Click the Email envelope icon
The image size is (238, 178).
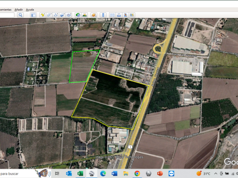[112, 15]
